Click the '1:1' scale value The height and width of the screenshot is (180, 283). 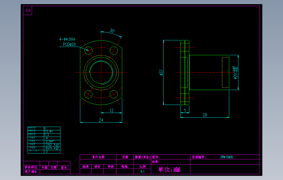tap(142, 171)
